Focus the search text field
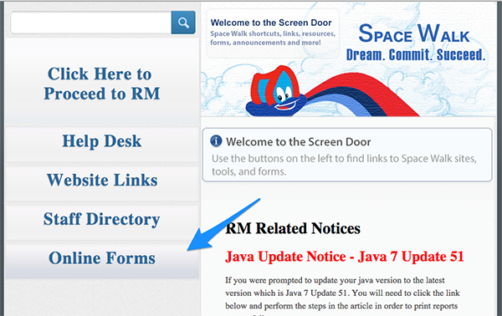The height and width of the screenshot is (316, 502). pyautogui.click(x=91, y=23)
